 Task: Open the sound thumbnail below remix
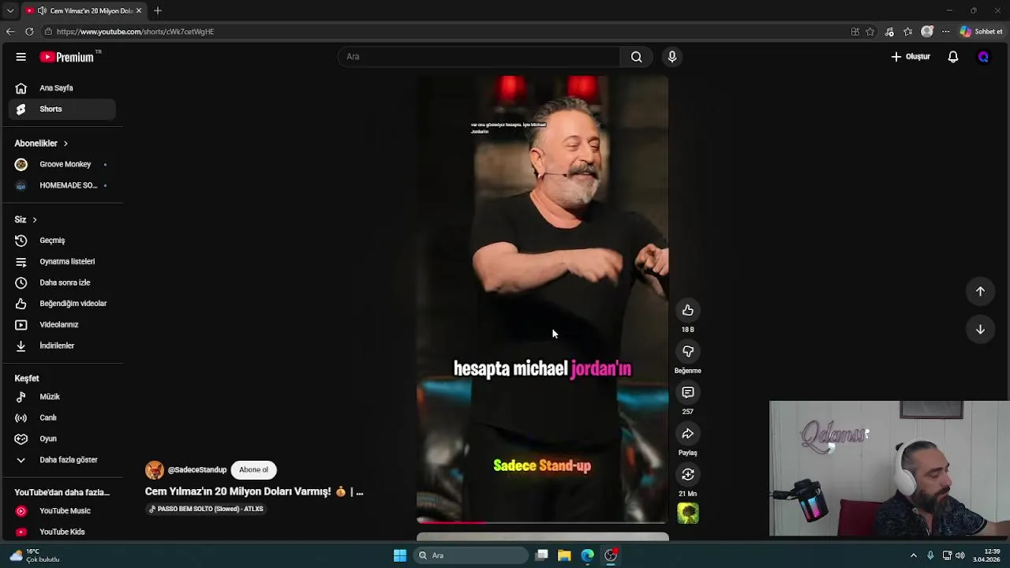coord(688,514)
